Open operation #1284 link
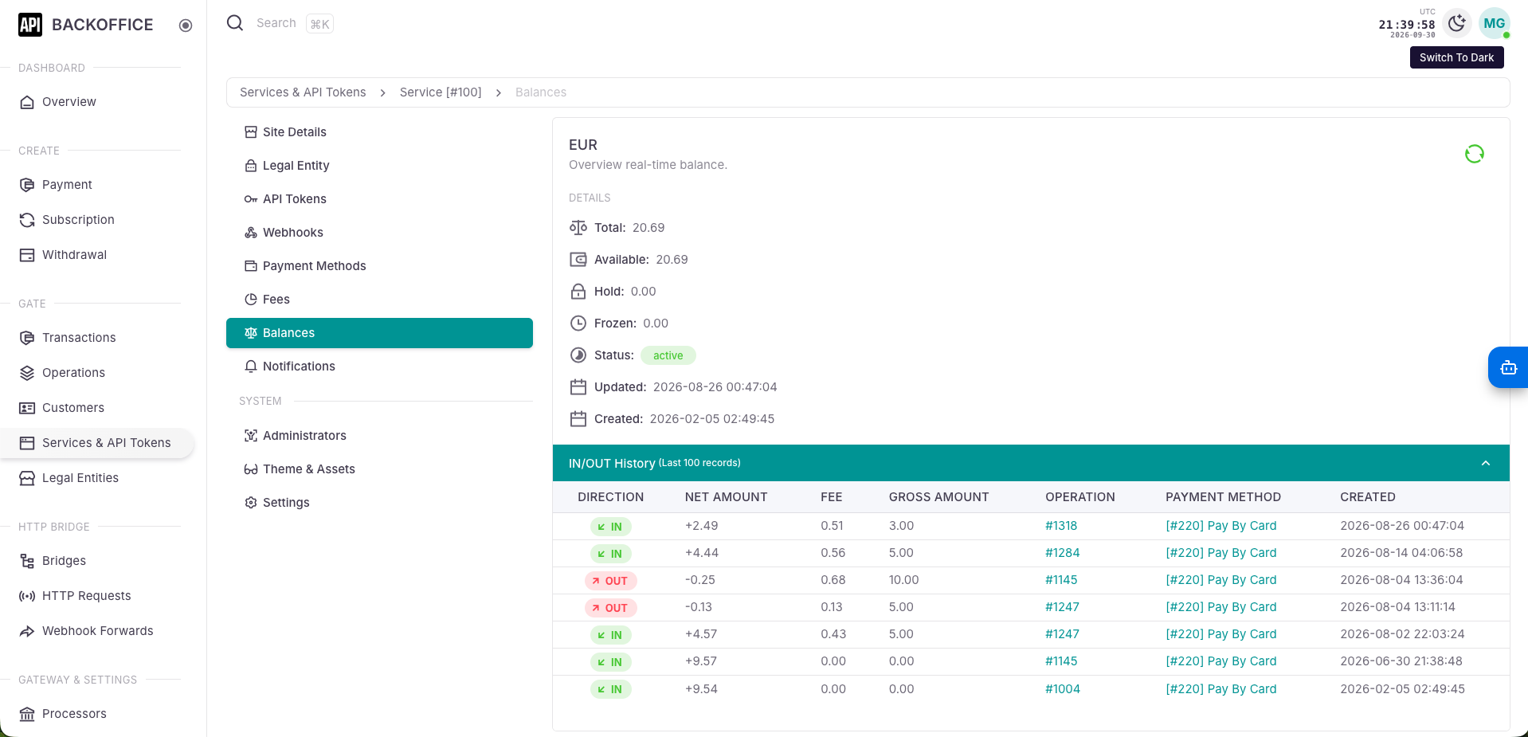 coord(1063,553)
